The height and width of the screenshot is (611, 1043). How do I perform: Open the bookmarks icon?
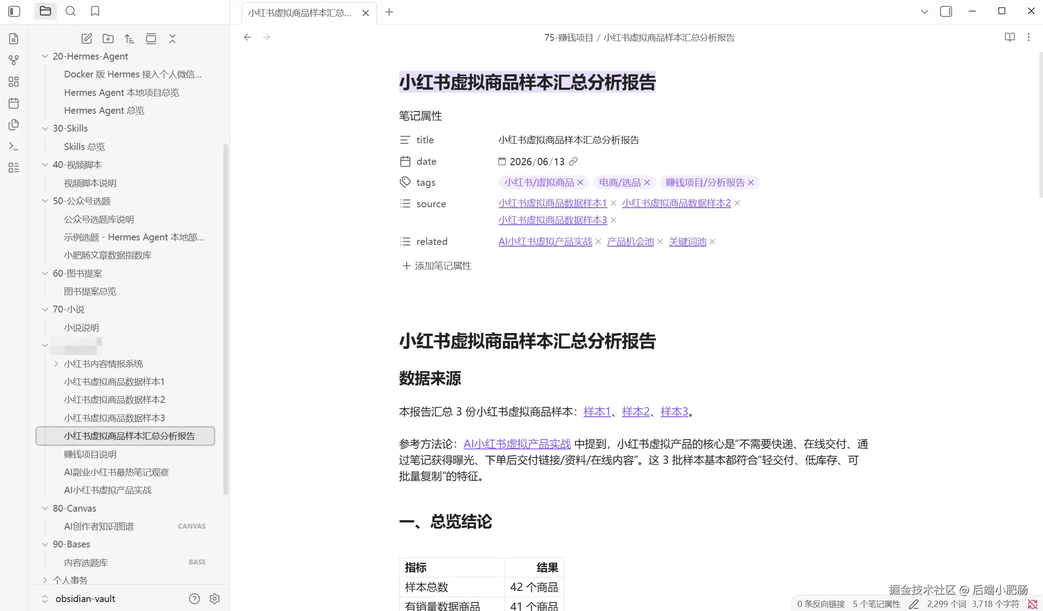(95, 11)
